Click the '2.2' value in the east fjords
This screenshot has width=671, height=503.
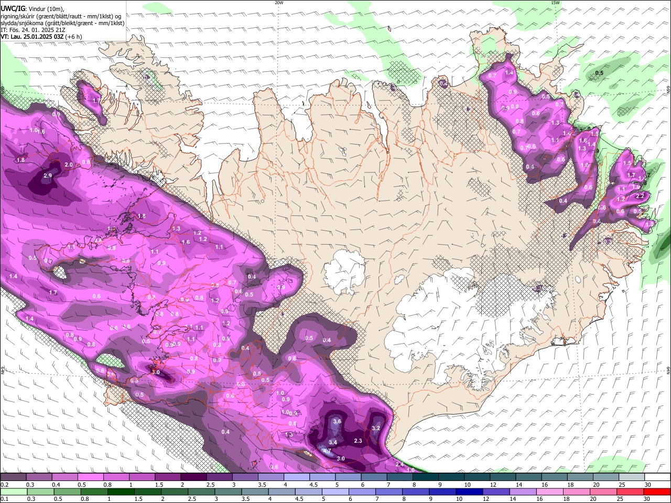coord(639,195)
